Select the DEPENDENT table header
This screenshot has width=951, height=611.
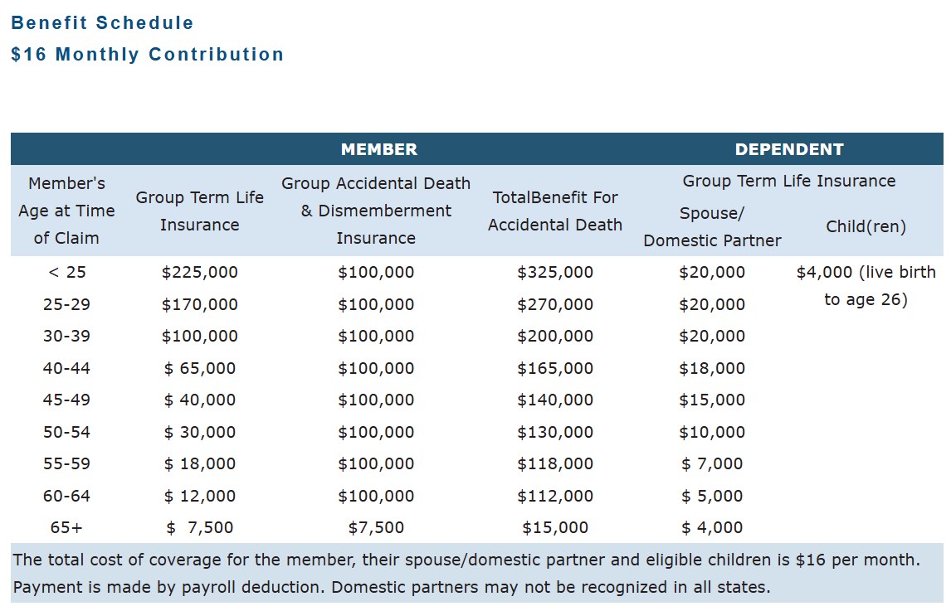coord(788,150)
